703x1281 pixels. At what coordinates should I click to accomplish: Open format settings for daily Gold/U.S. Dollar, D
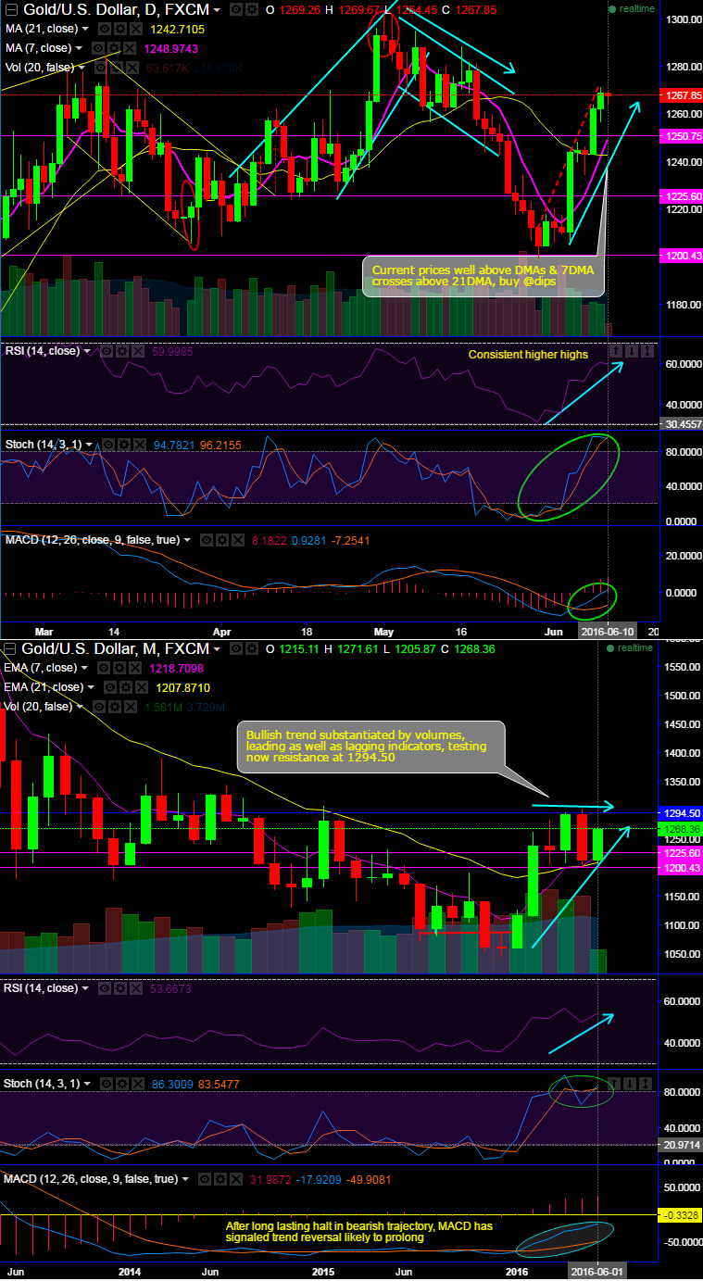click(252, 9)
